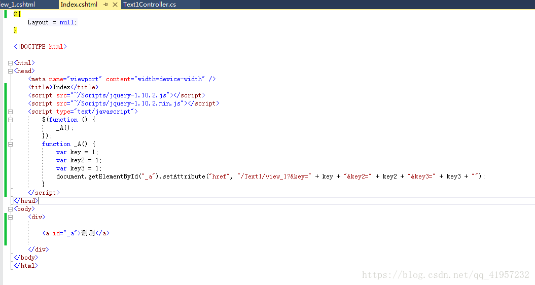Switch to the Text1Controller.cs tab
Viewport: 535px width, 285px height.
click(150, 5)
